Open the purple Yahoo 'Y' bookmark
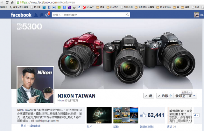Image resolution: width=204 pixels, height=131 pixels. click(x=69, y=7)
